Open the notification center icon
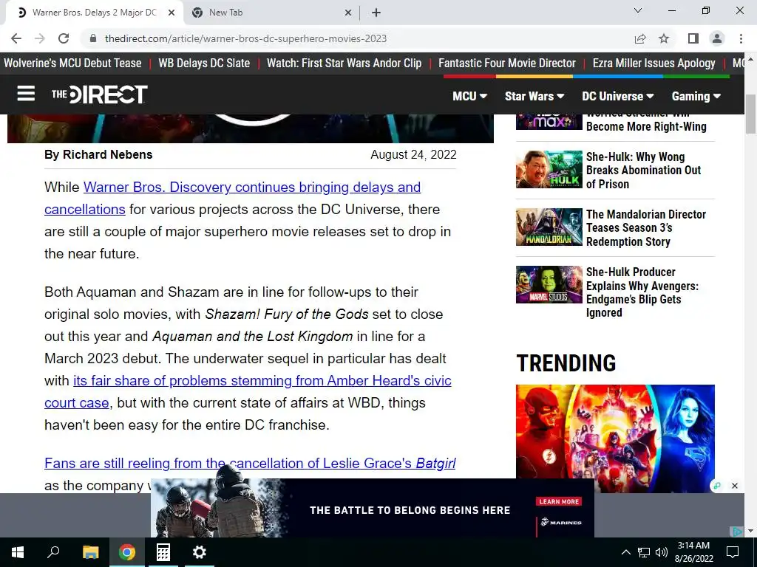The width and height of the screenshot is (757, 567). click(733, 552)
